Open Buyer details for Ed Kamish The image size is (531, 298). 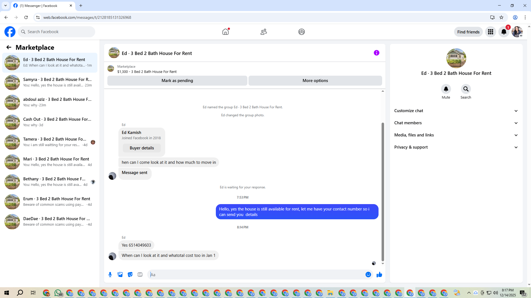[142, 148]
